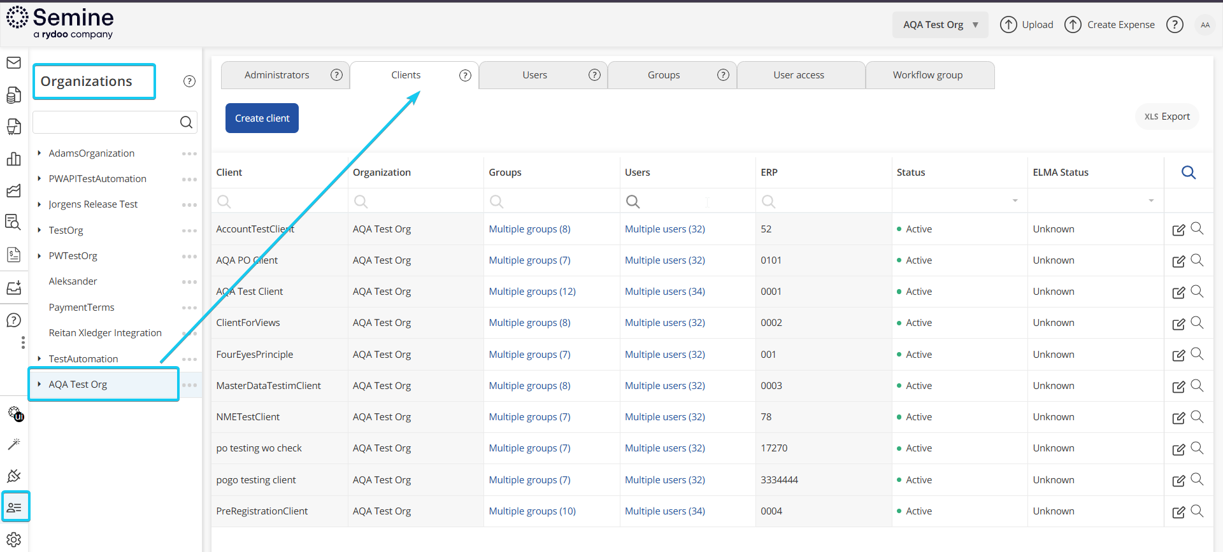
Task: Open the ELMA Status column filter dropdown
Action: coord(1150,201)
